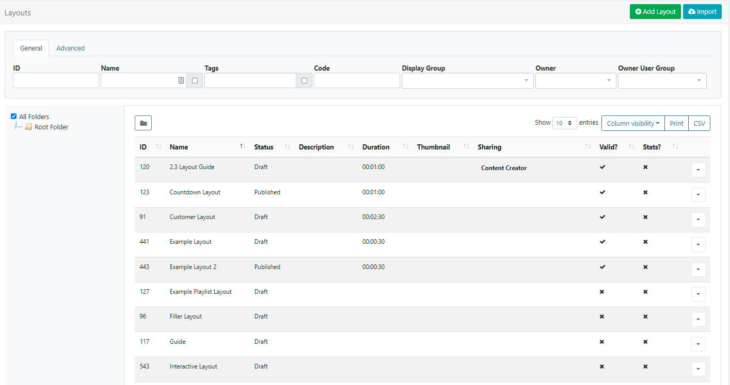The width and height of the screenshot is (730, 385).
Task: Click the Code filter input field
Action: pos(357,80)
